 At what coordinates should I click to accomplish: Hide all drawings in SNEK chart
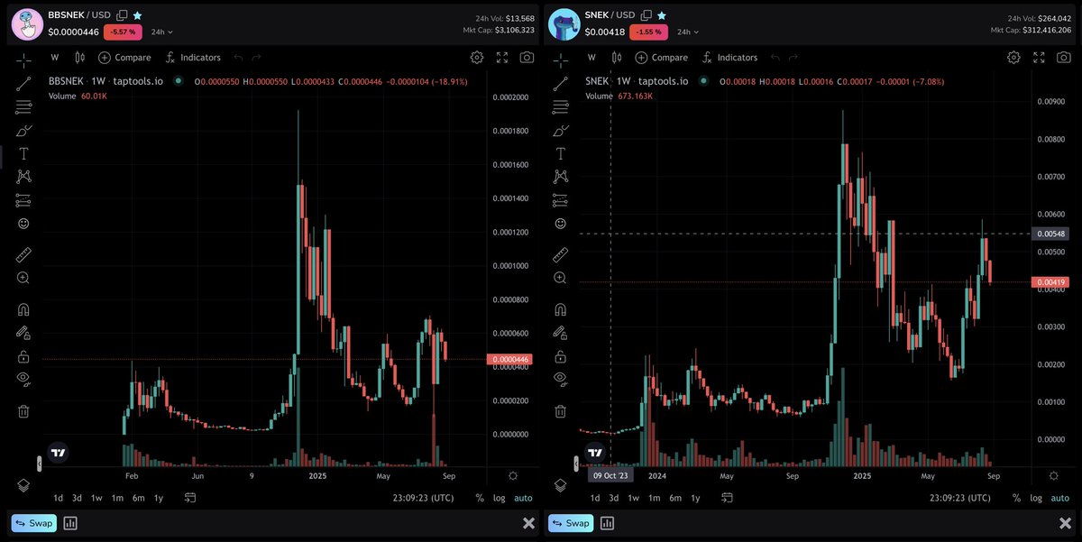(560, 379)
